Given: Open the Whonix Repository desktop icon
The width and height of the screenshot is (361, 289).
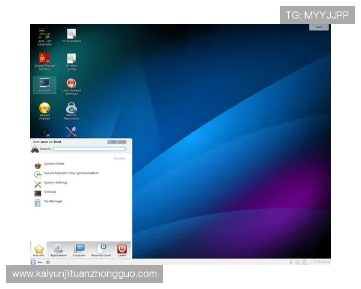Looking at the screenshot, I should pyautogui.click(x=72, y=110).
